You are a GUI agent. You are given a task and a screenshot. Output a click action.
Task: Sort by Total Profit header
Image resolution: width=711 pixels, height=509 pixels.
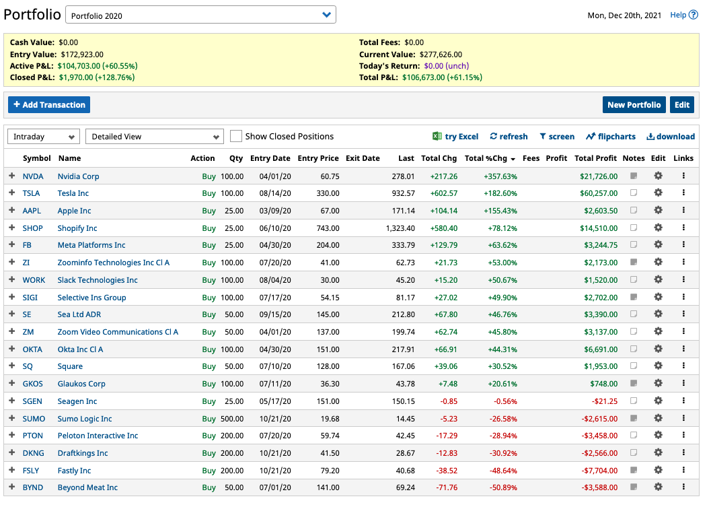pos(595,158)
